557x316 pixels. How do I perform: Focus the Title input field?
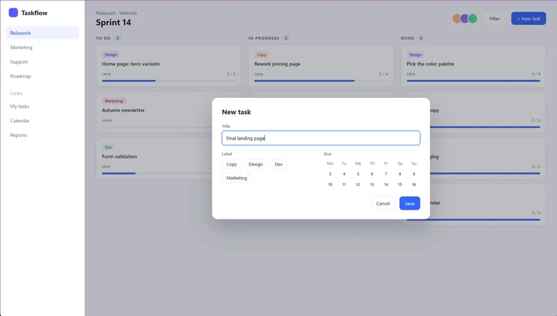tap(321, 138)
